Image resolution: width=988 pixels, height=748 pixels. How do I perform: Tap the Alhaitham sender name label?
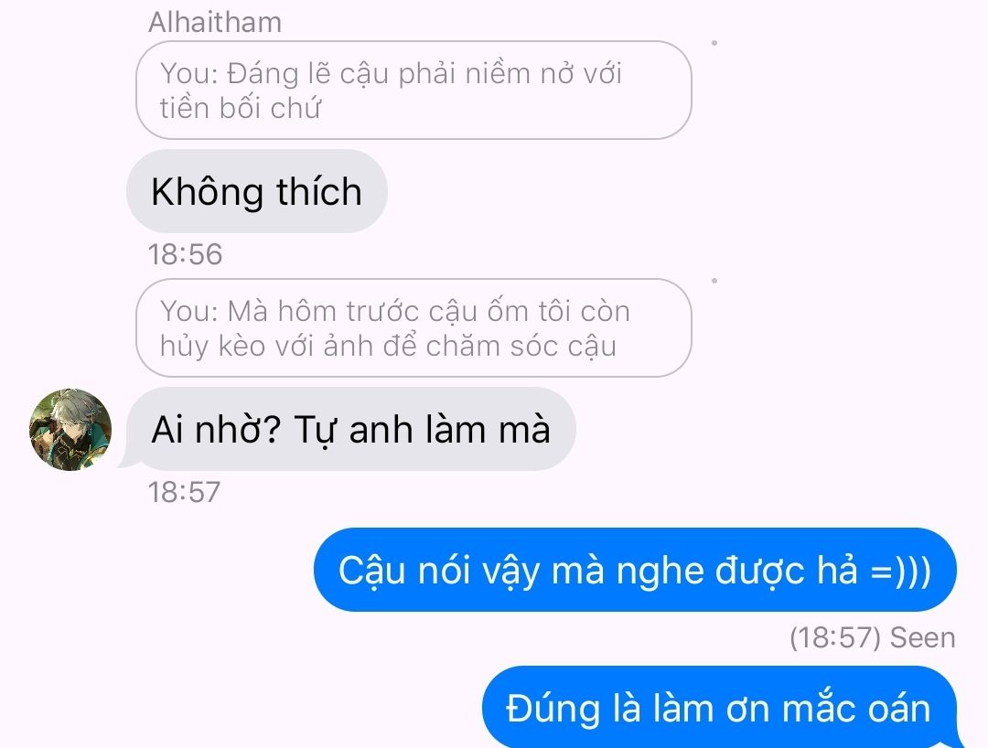215,23
